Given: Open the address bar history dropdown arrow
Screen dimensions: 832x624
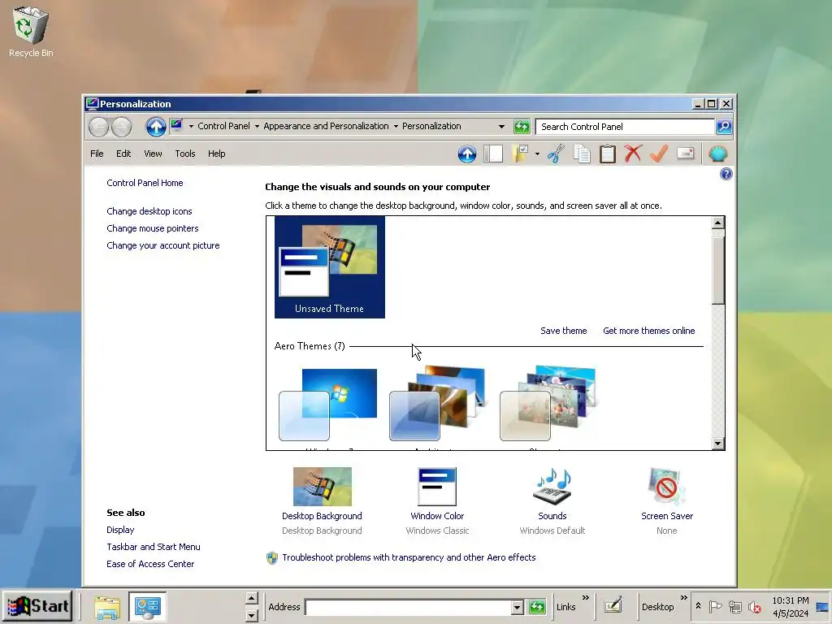Looking at the screenshot, I should pyautogui.click(x=501, y=126).
